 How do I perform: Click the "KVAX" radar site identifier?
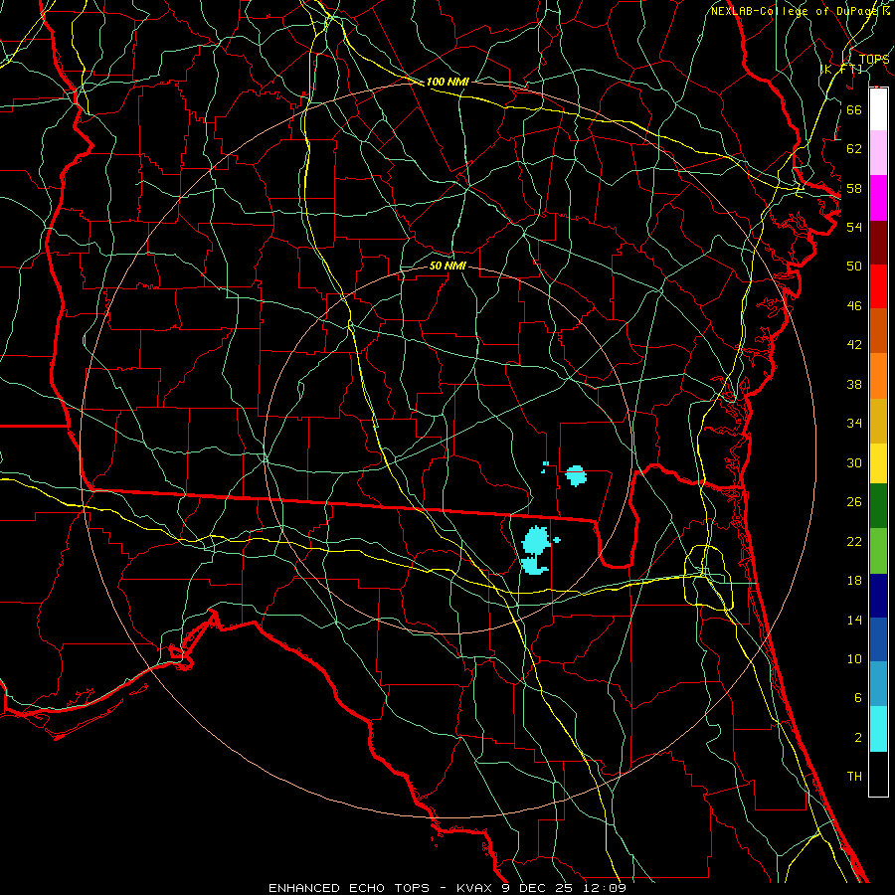coord(476,888)
